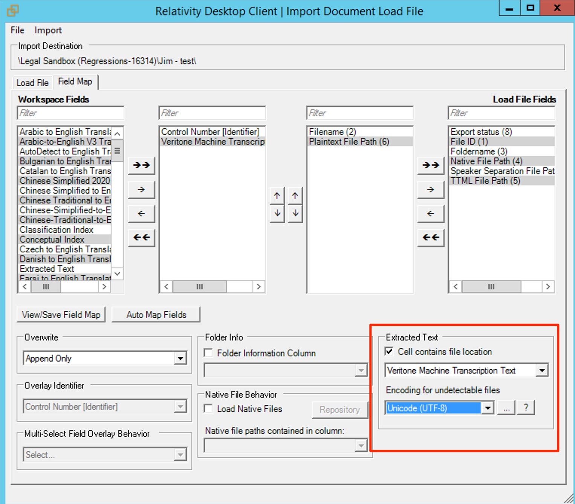
Task: Open the File menu
Action: tap(17, 30)
